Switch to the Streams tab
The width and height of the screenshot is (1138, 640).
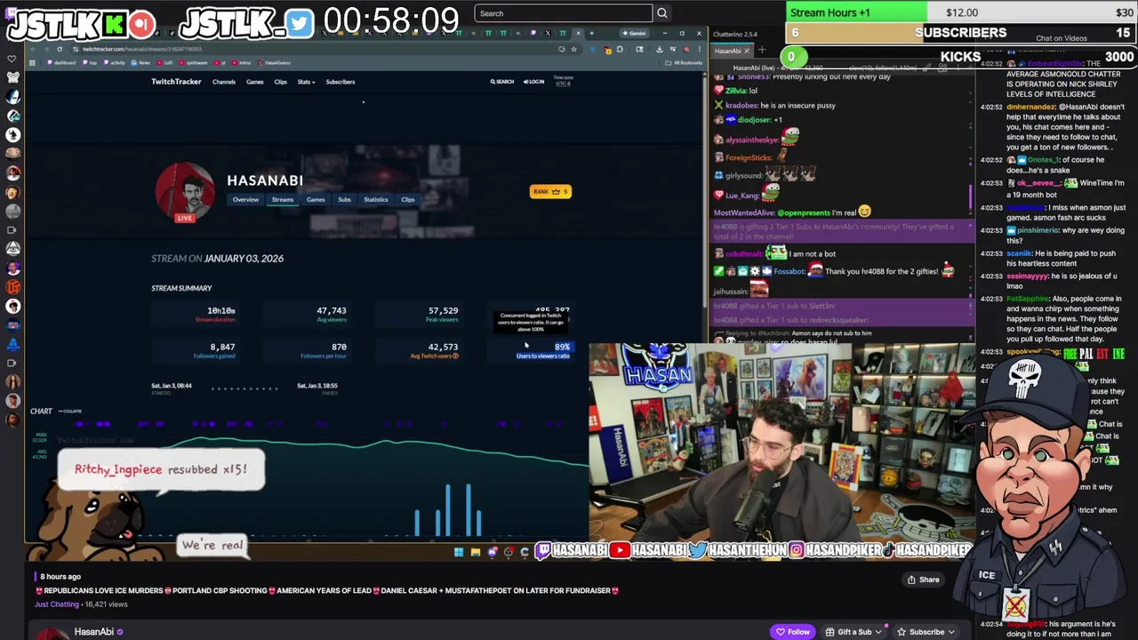coord(283,199)
